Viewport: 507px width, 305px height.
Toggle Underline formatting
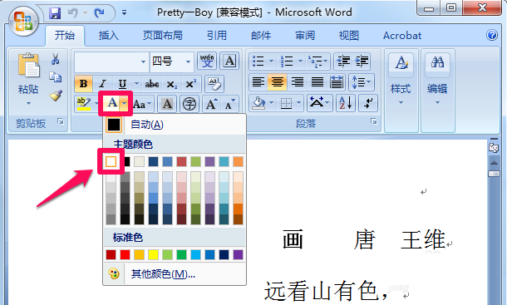(x=122, y=84)
